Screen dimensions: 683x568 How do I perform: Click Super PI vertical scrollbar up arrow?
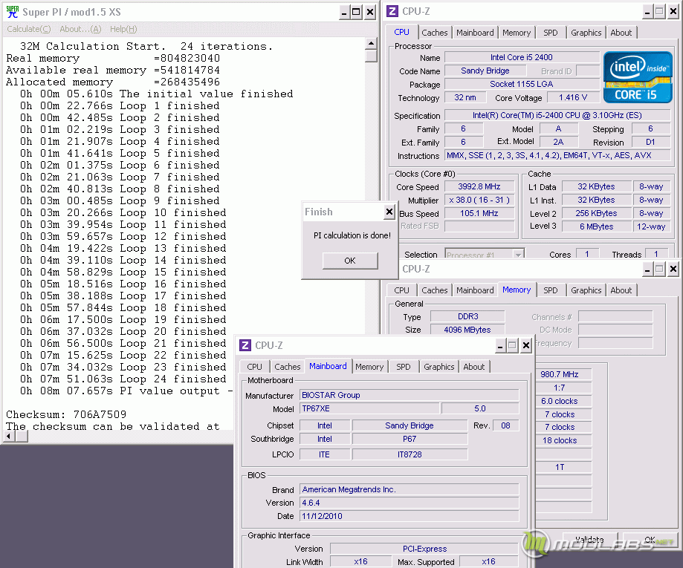371,43
